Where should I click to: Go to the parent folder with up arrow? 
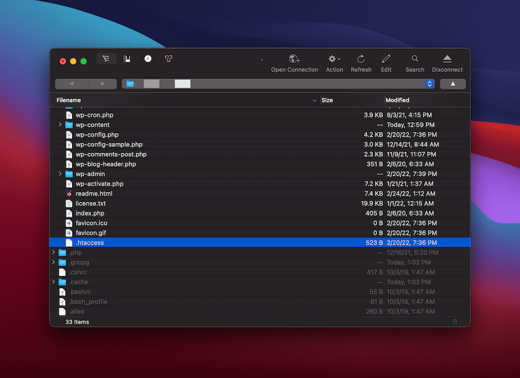click(x=453, y=84)
